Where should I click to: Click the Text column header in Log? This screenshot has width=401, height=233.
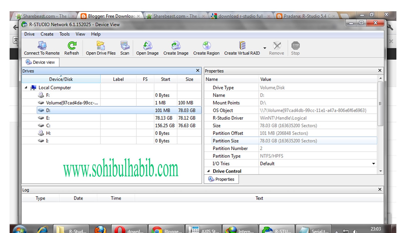[x=259, y=198]
